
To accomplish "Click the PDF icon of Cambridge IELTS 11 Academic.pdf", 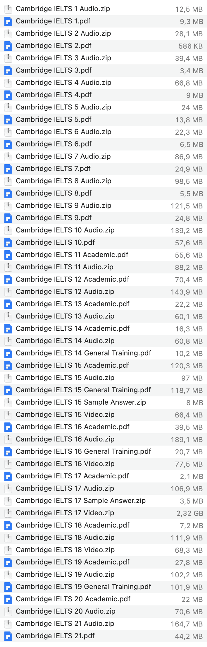I will coord(8,255).
